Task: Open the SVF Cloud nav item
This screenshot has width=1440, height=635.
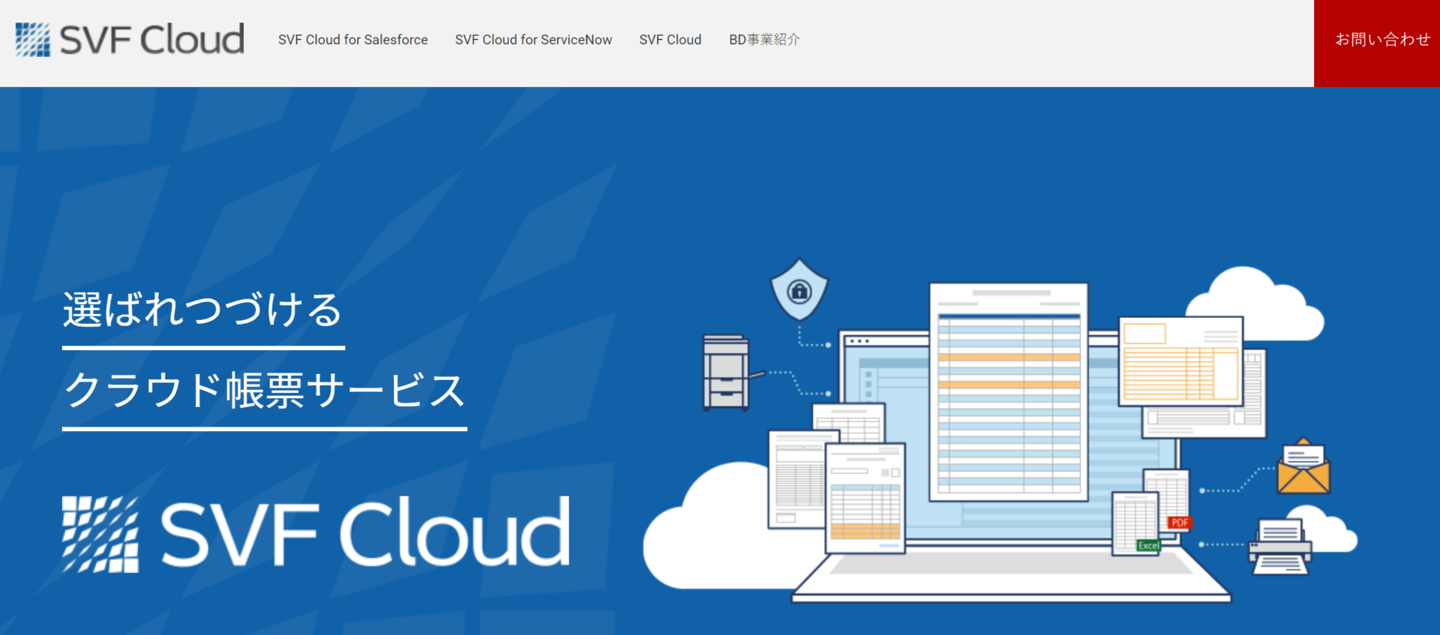Action: pyautogui.click(x=670, y=40)
